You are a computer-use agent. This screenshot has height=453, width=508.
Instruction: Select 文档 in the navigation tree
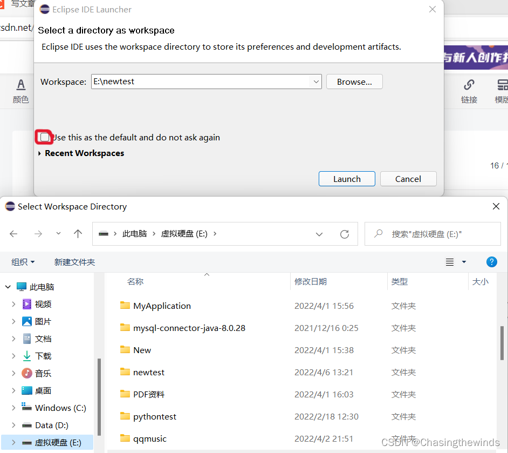[x=43, y=339]
